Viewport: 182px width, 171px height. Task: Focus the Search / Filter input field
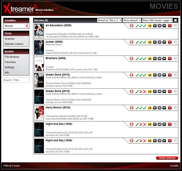tap(16, 80)
